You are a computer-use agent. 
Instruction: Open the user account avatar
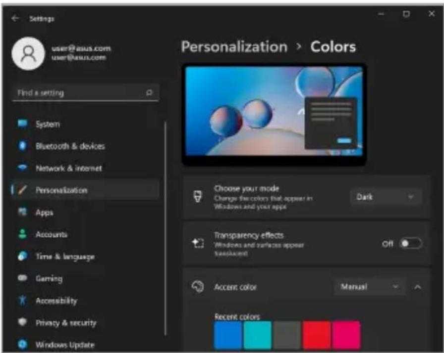coord(28,53)
